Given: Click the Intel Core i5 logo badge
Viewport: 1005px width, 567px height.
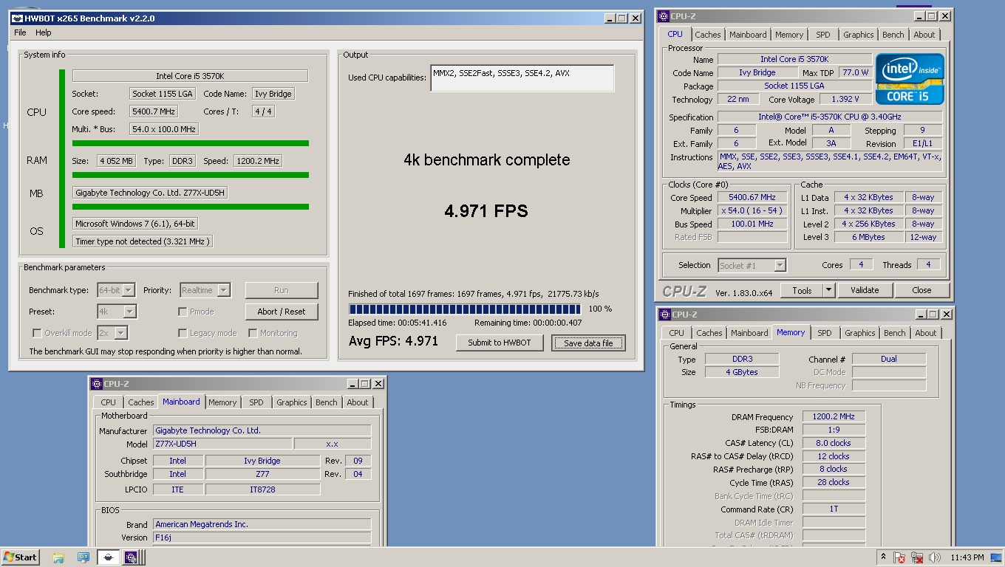Looking at the screenshot, I should pos(910,79).
